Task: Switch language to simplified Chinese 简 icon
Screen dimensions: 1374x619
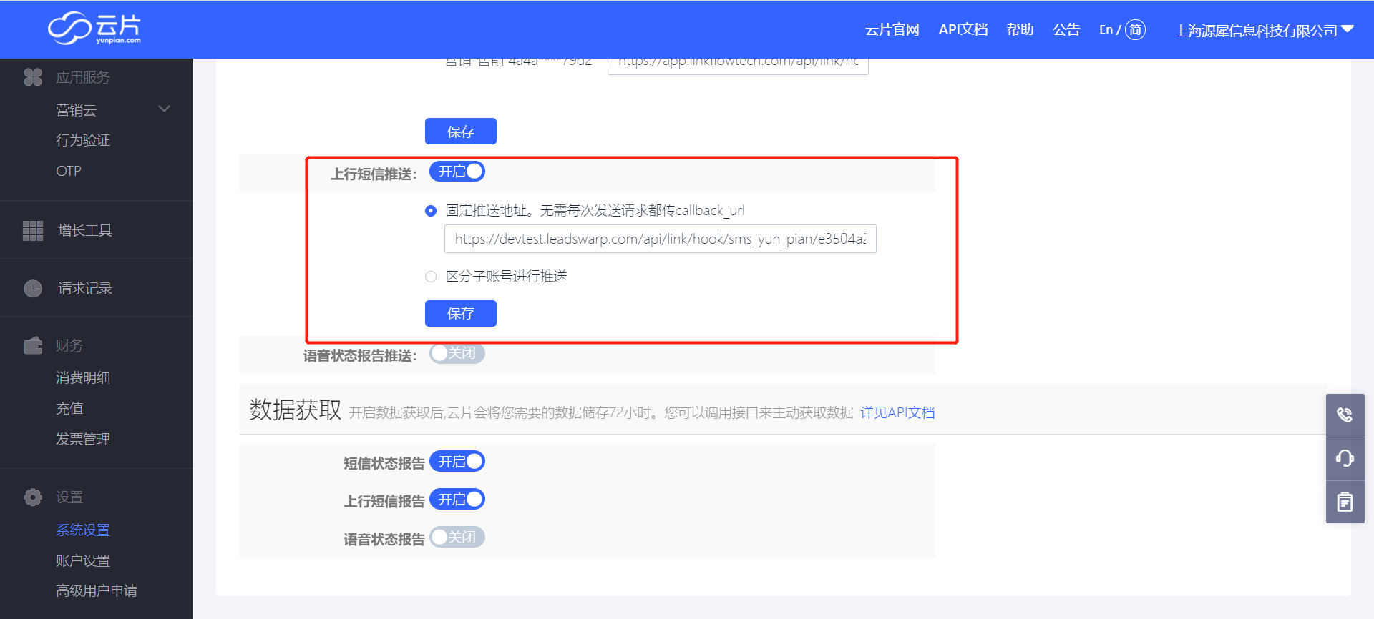Action: pyautogui.click(x=1135, y=29)
